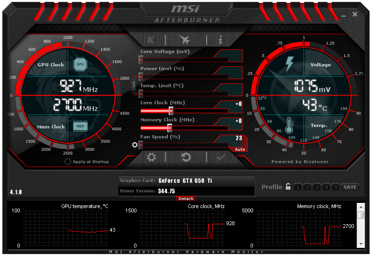371x255 pixels.
Task: Click the MEM chip icon
Action: [x=80, y=126]
